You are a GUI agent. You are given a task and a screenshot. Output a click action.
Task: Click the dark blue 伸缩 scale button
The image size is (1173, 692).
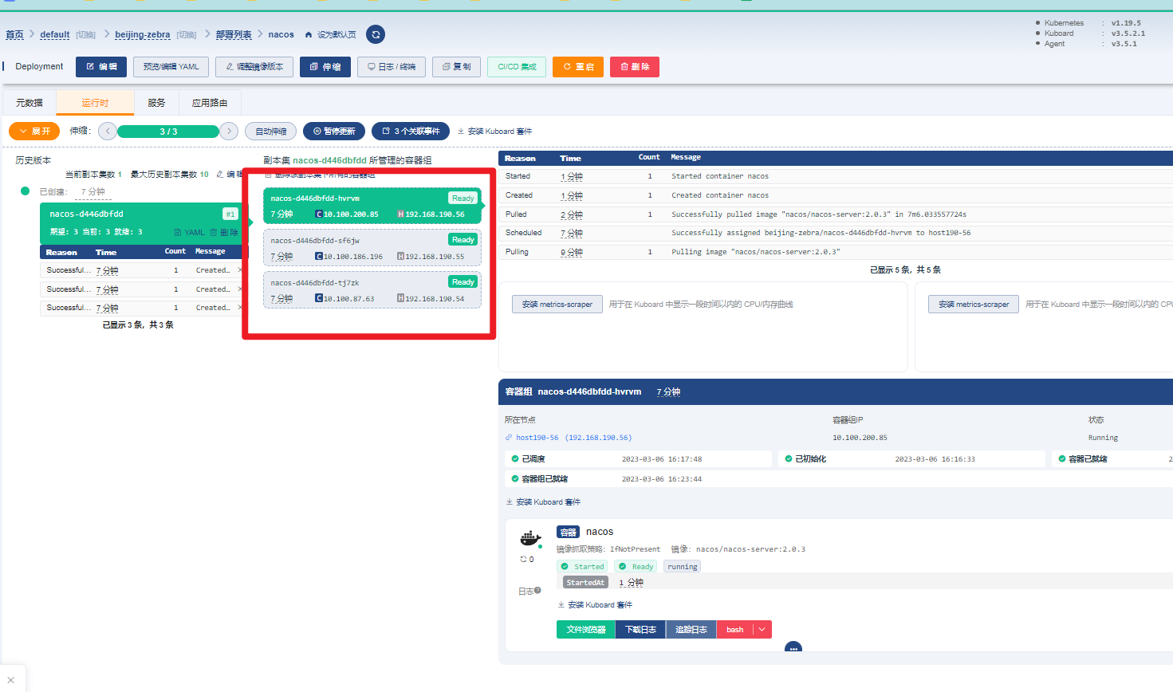[x=325, y=67]
